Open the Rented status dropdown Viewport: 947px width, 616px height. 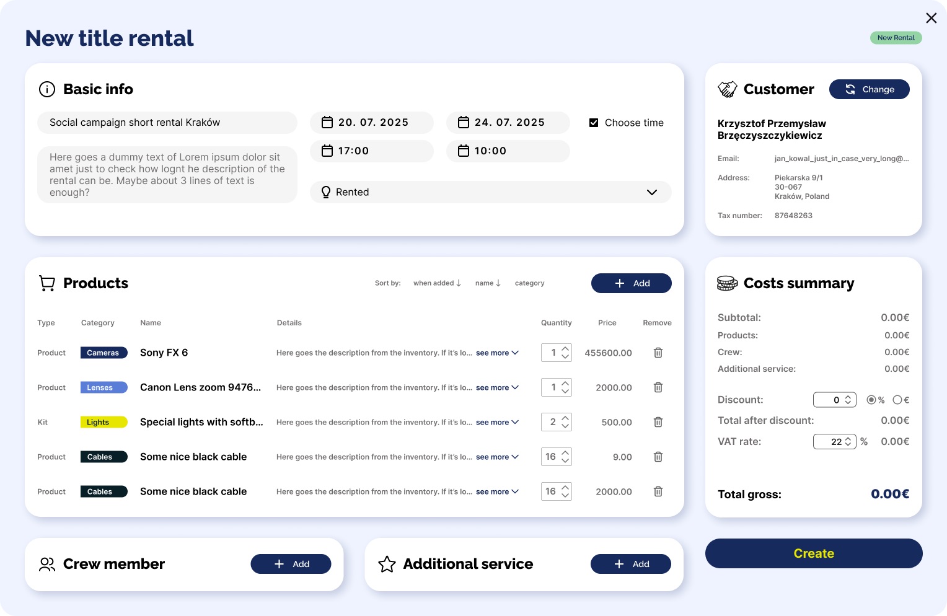(x=491, y=192)
